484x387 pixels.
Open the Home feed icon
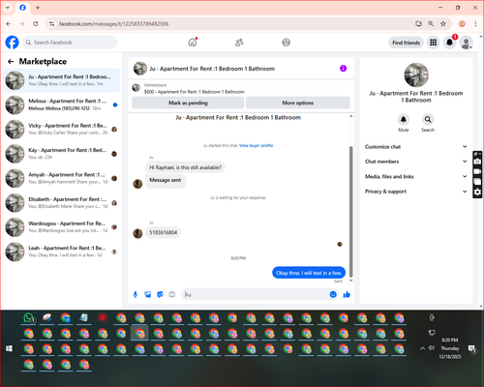tap(193, 43)
